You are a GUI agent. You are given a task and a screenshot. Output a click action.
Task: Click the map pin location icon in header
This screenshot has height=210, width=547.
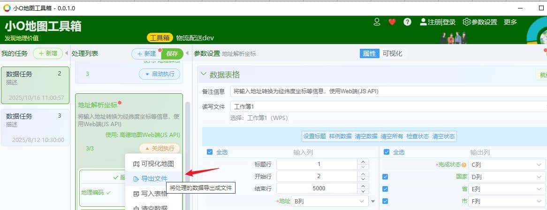coord(377,22)
